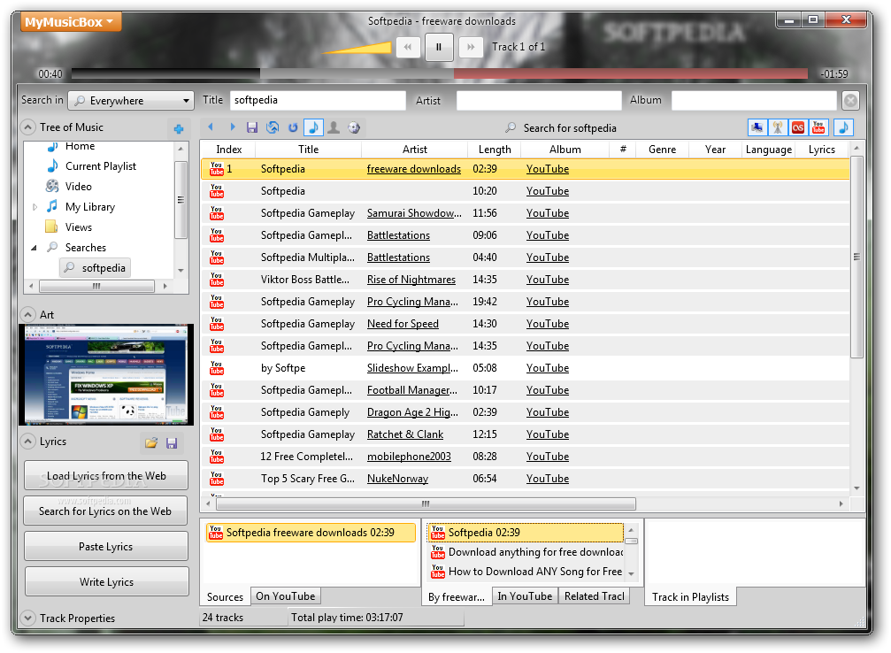
Task: Click Load Lyrics from the Web button
Action: (x=106, y=476)
